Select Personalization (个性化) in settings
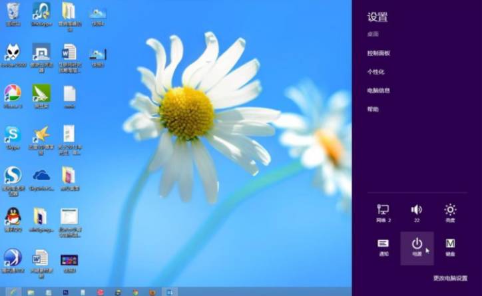The width and height of the screenshot is (482, 296). (x=375, y=71)
